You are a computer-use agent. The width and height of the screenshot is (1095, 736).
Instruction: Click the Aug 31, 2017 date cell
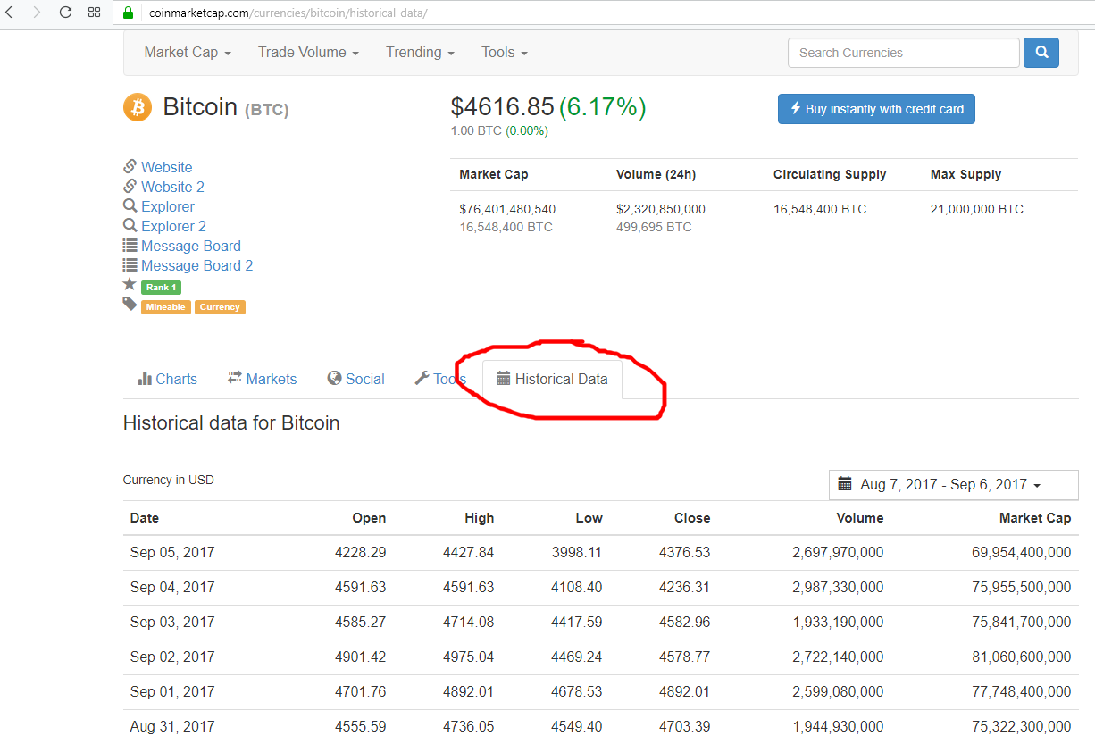172,726
